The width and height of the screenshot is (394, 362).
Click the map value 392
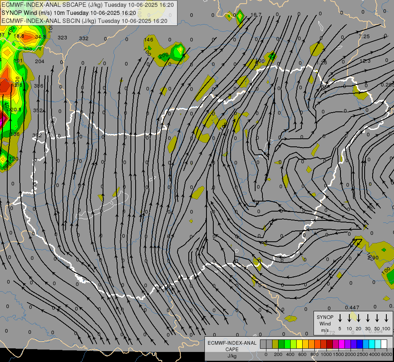(x=37, y=136)
